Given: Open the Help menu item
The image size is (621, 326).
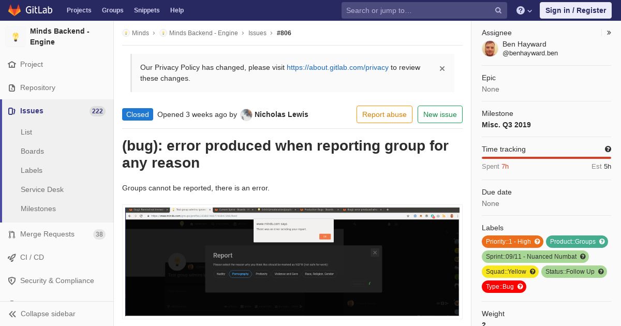Looking at the screenshot, I should [x=177, y=10].
